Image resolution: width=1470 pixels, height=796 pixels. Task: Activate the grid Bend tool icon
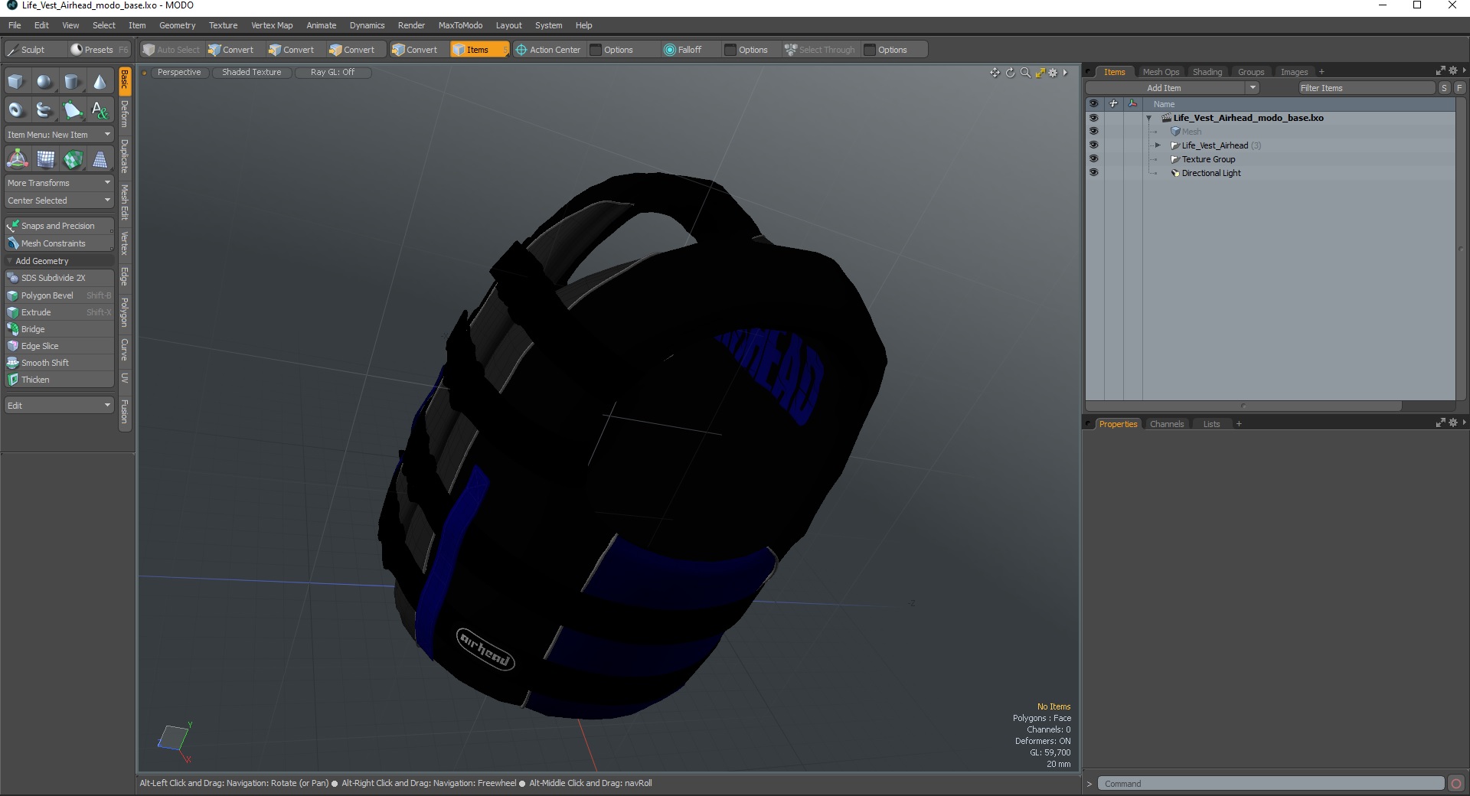45,159
